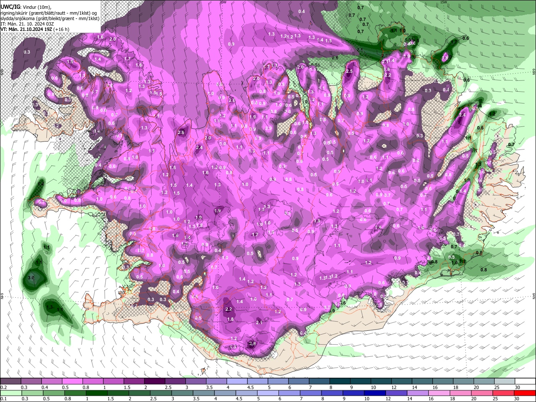Click the "0.2" label in the snow legend
This screenshot has width=536, height=402.
coord(3,387)
